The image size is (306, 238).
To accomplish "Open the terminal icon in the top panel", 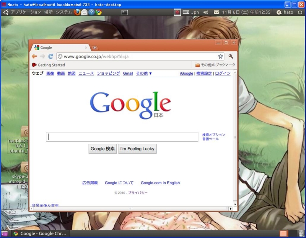I will [x=125, y=12].
